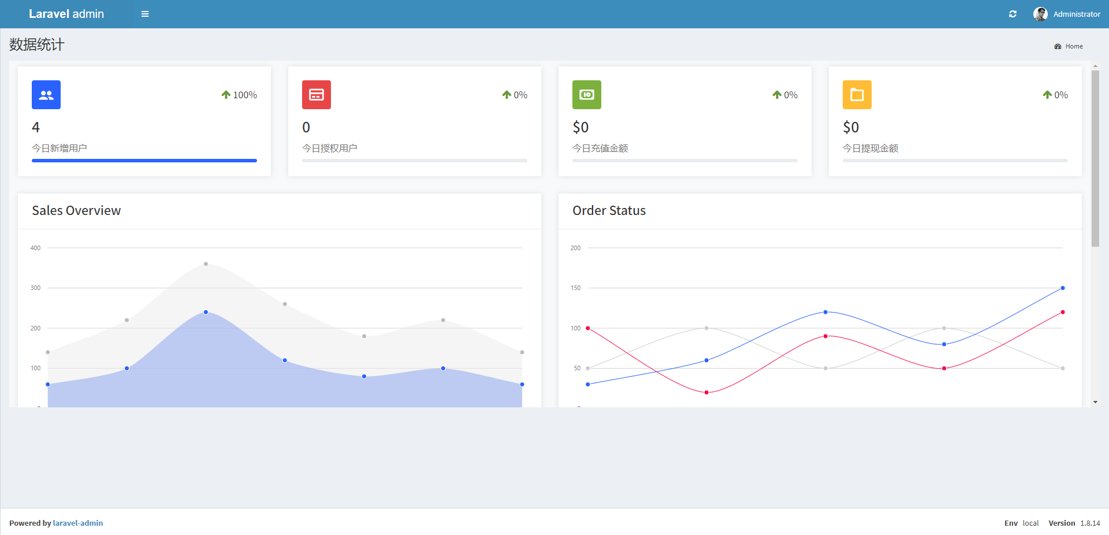Click the Sales Overview panel title
Image resolution: width=1109 pixels, height=535 pixels.
76,210
